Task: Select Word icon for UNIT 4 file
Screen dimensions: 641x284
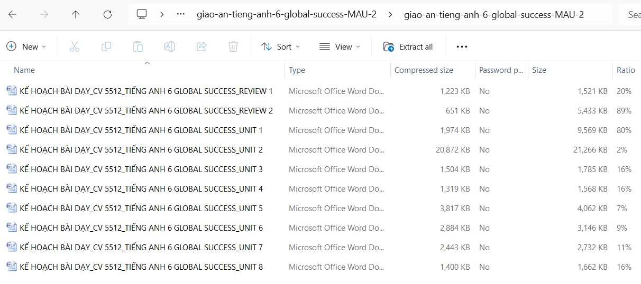Action: [12, 188]
